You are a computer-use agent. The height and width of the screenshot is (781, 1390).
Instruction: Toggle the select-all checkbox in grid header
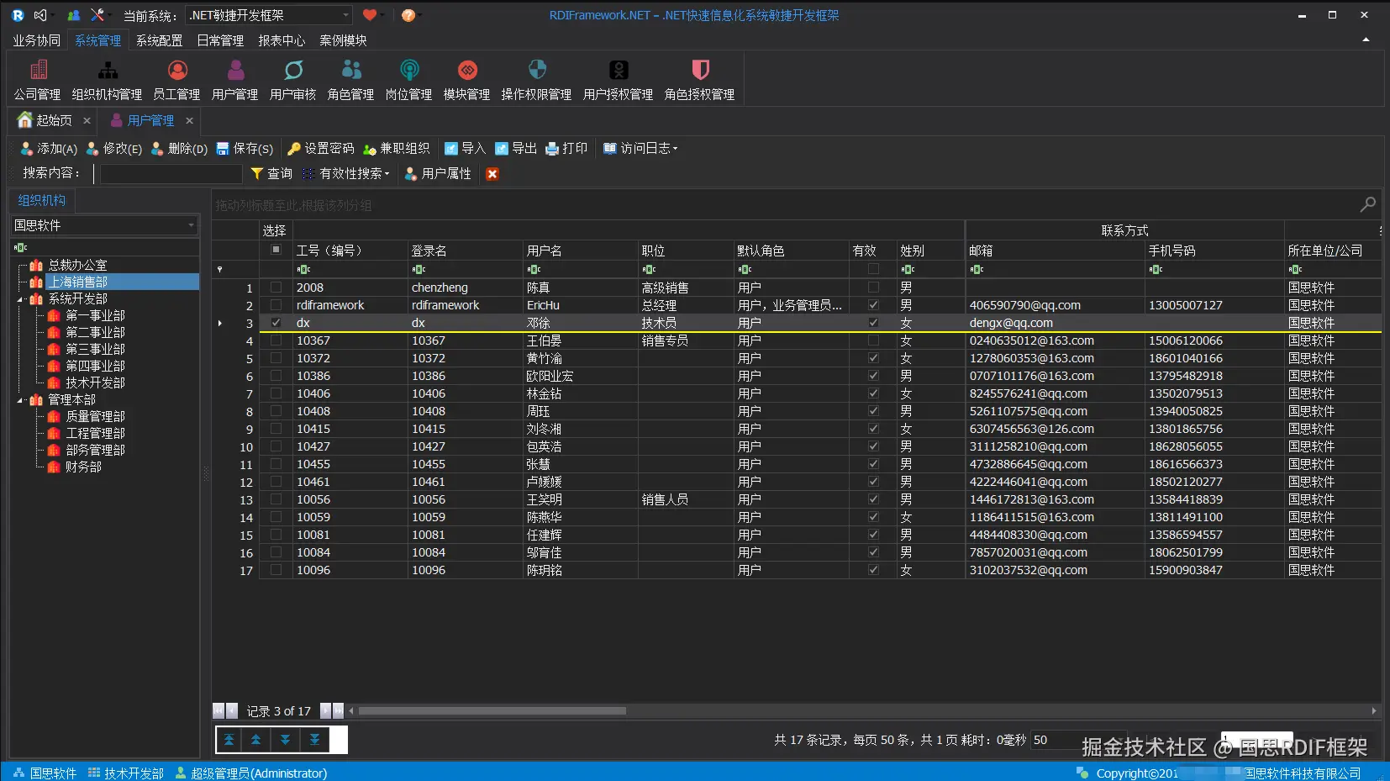point(276,250)
